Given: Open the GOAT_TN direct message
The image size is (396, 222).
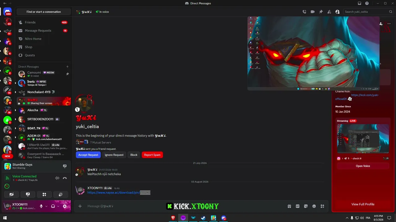Looking at the screenshot, I should point(44,128).
